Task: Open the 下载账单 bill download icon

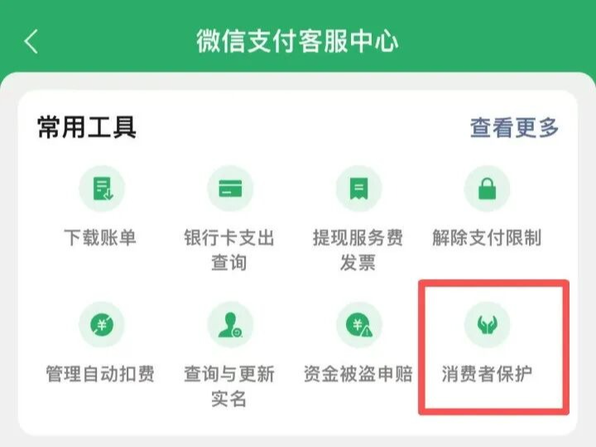Action: click(x=102, y=188)
